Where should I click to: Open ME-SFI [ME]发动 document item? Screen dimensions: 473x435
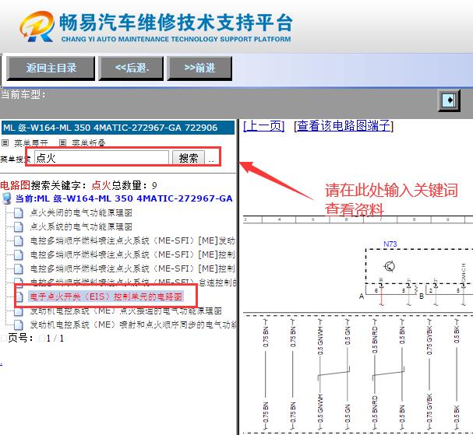coord(132,240)
